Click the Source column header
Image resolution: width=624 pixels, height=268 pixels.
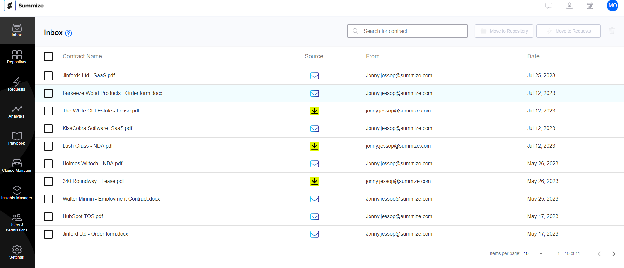[x=314, y=56]
